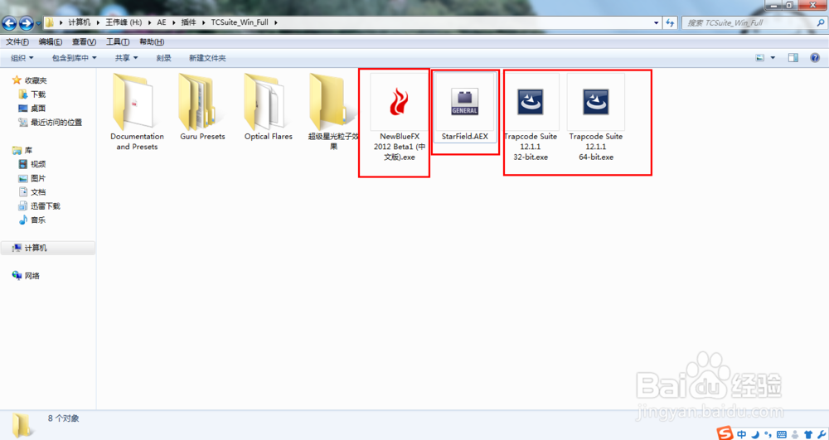
Task: Expand the 共享 dropdown
Action: (x=126, y=57)
